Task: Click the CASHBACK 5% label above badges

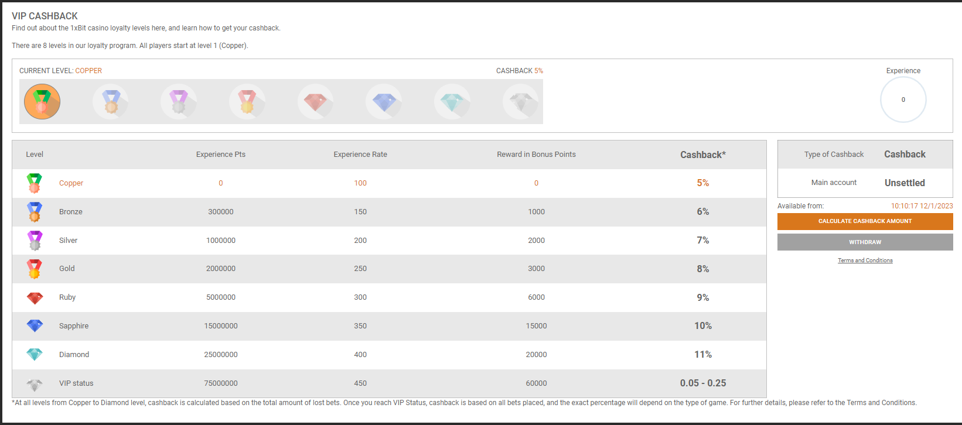Action: click(x=520, y=71)
